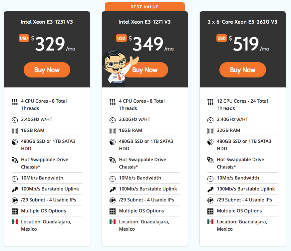The image size is (291, 251).
Task: Click Buy Now for Xeon E5-2620 V3
Action: pos(243,70)
